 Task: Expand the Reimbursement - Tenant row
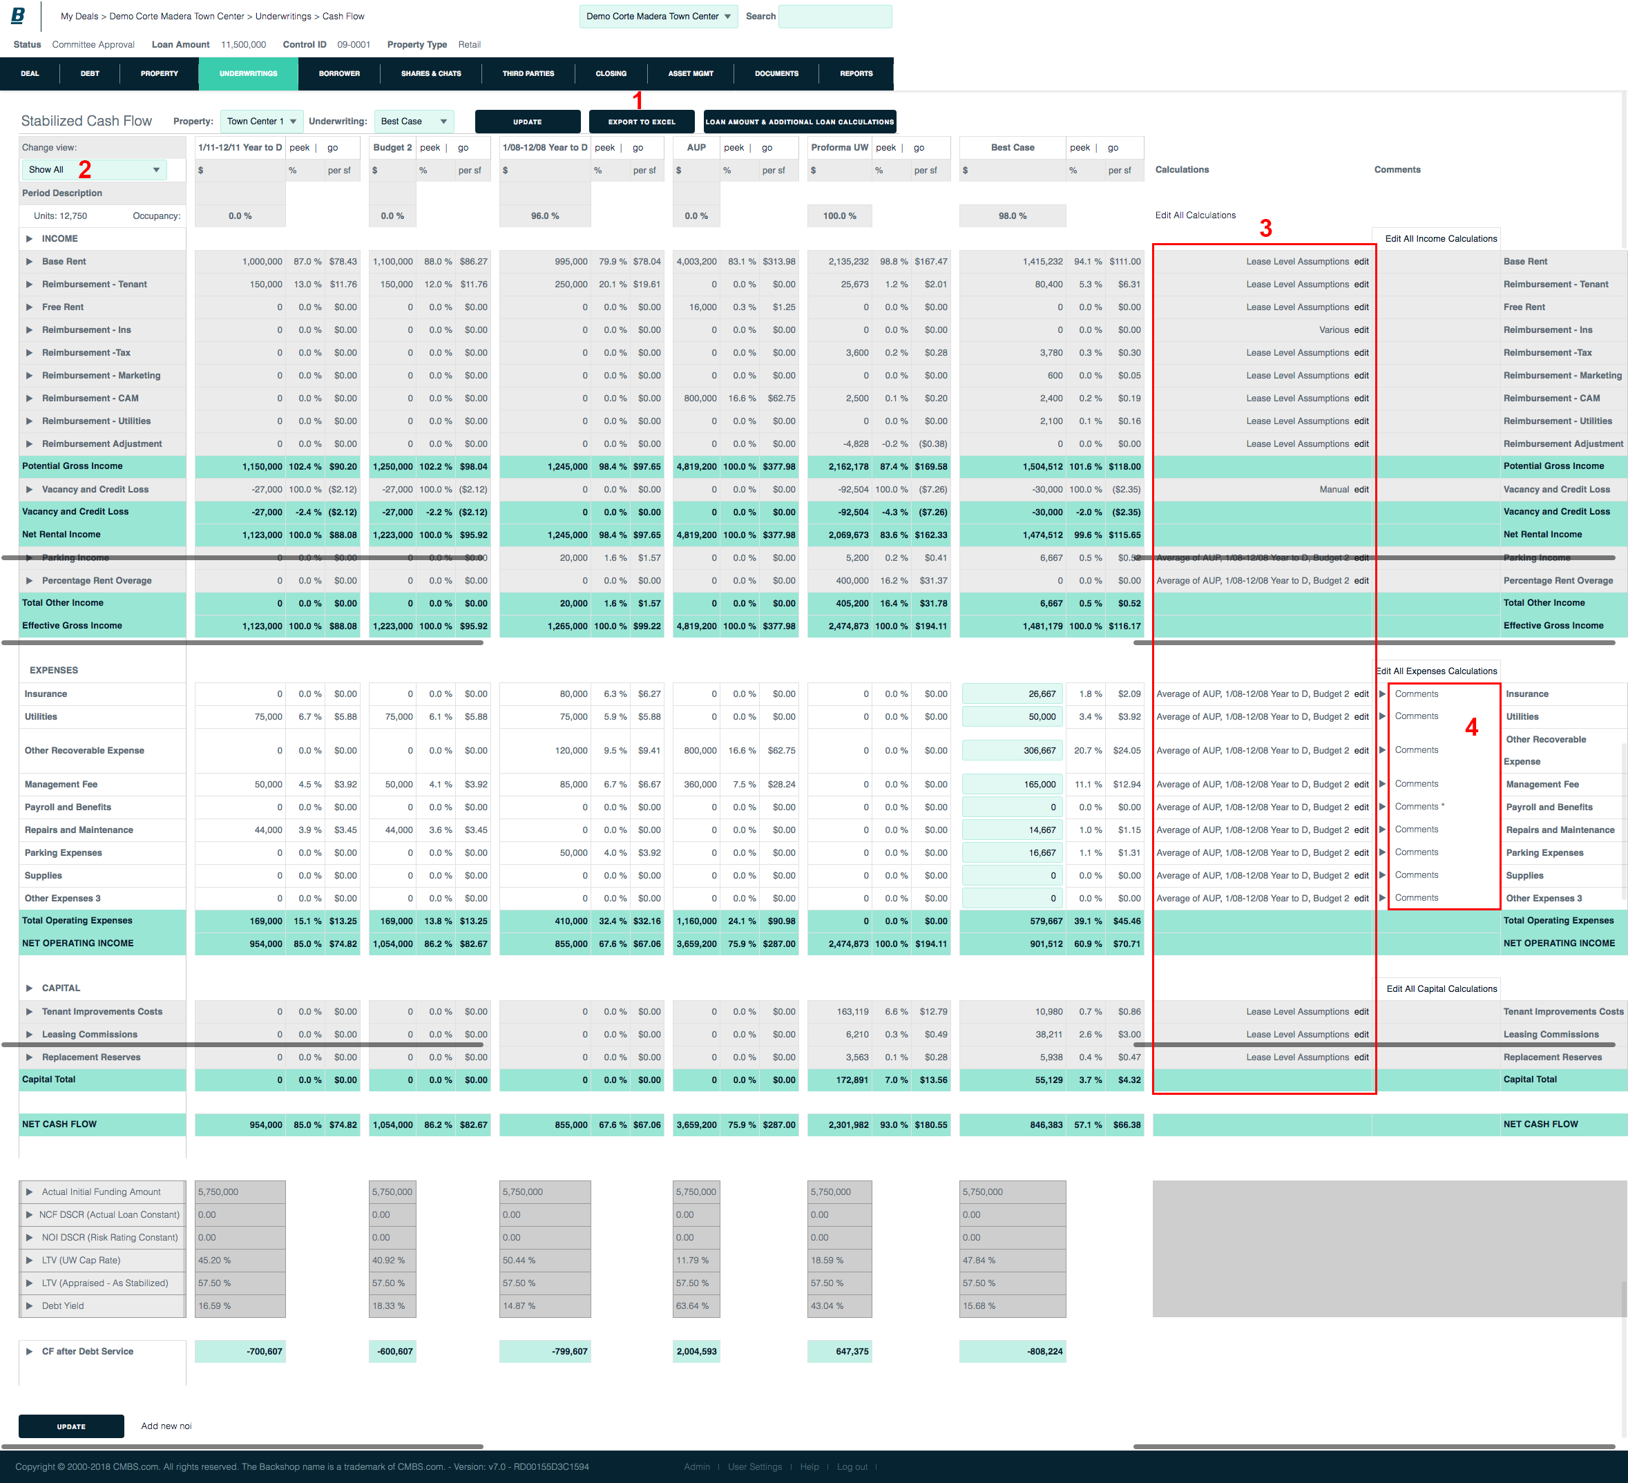coord(29,285)
